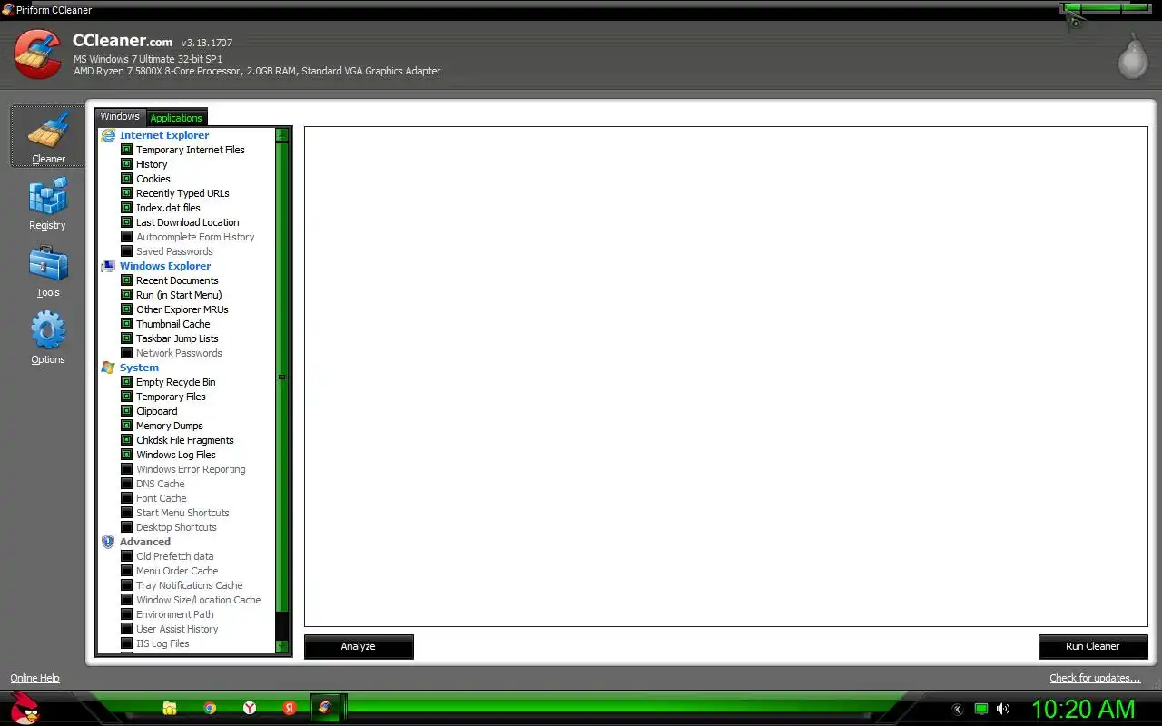Enable User Assist History cleaning
The width and height of the screenshot is (1162, 726).
[127, 629]
